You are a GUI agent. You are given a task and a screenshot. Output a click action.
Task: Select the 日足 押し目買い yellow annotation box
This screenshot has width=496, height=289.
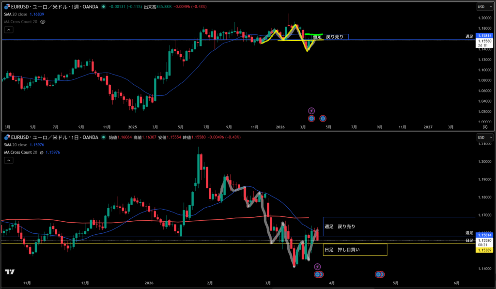pos(355,250)
